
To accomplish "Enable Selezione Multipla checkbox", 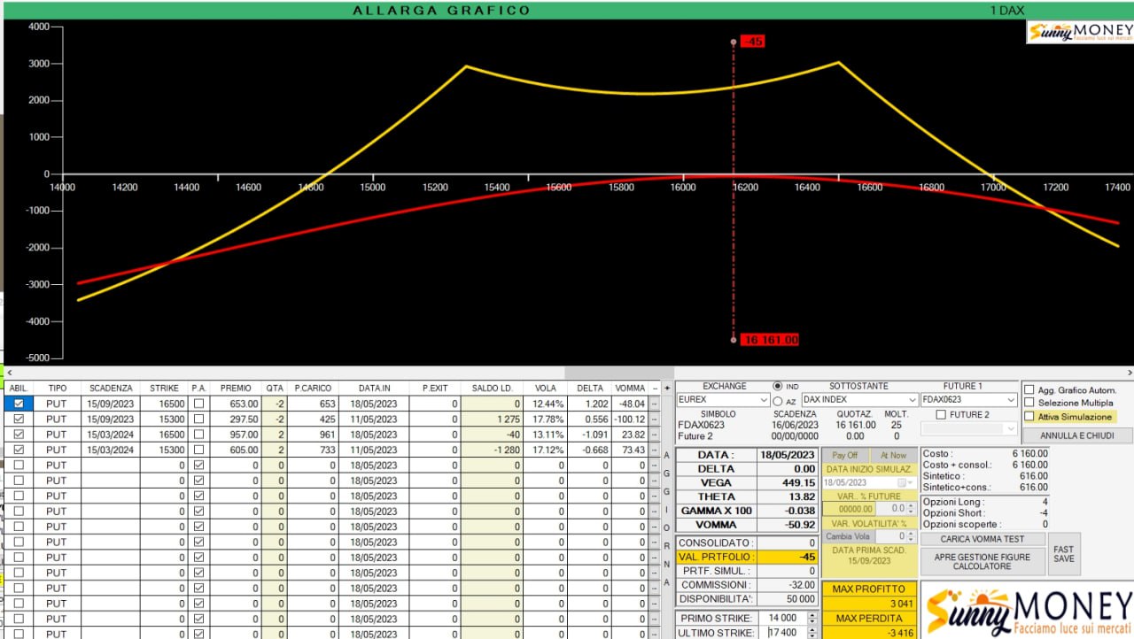I will tap(1029, 403).
